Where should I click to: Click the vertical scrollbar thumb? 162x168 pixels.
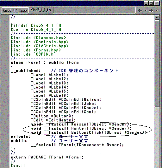pyautogui.click(x=157, y=63)
